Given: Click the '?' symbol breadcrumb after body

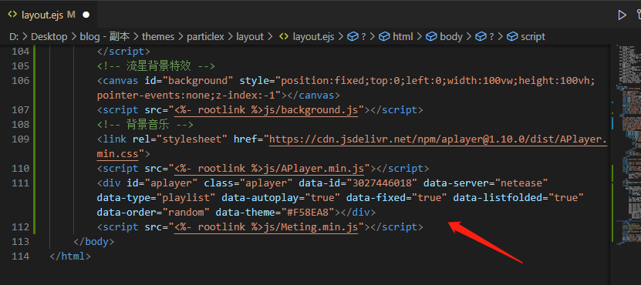Looking at the screenshot, I should coord(491,37).
